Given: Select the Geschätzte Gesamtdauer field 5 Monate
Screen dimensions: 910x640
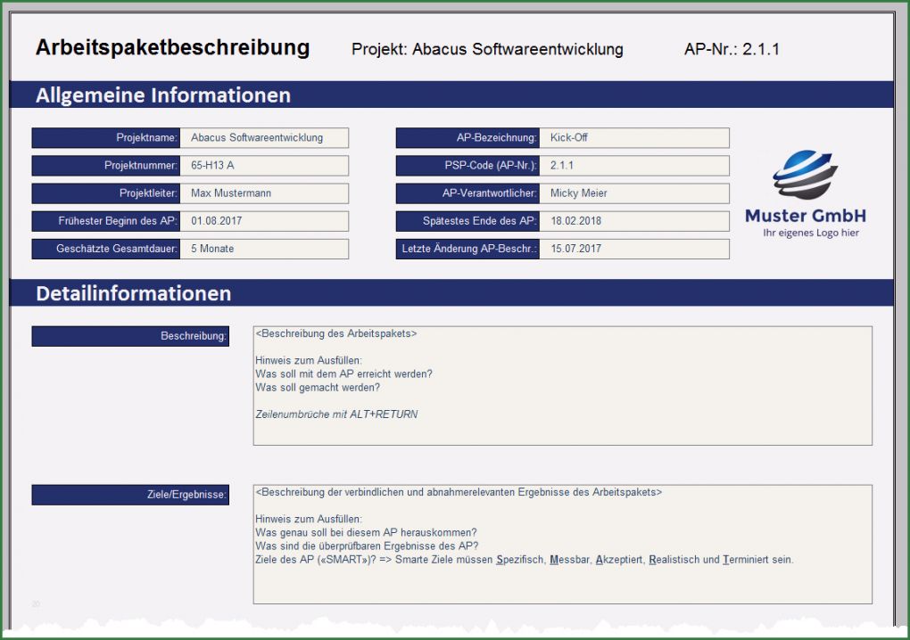Looking at the screenshot, I should click(x=264, y=249).
